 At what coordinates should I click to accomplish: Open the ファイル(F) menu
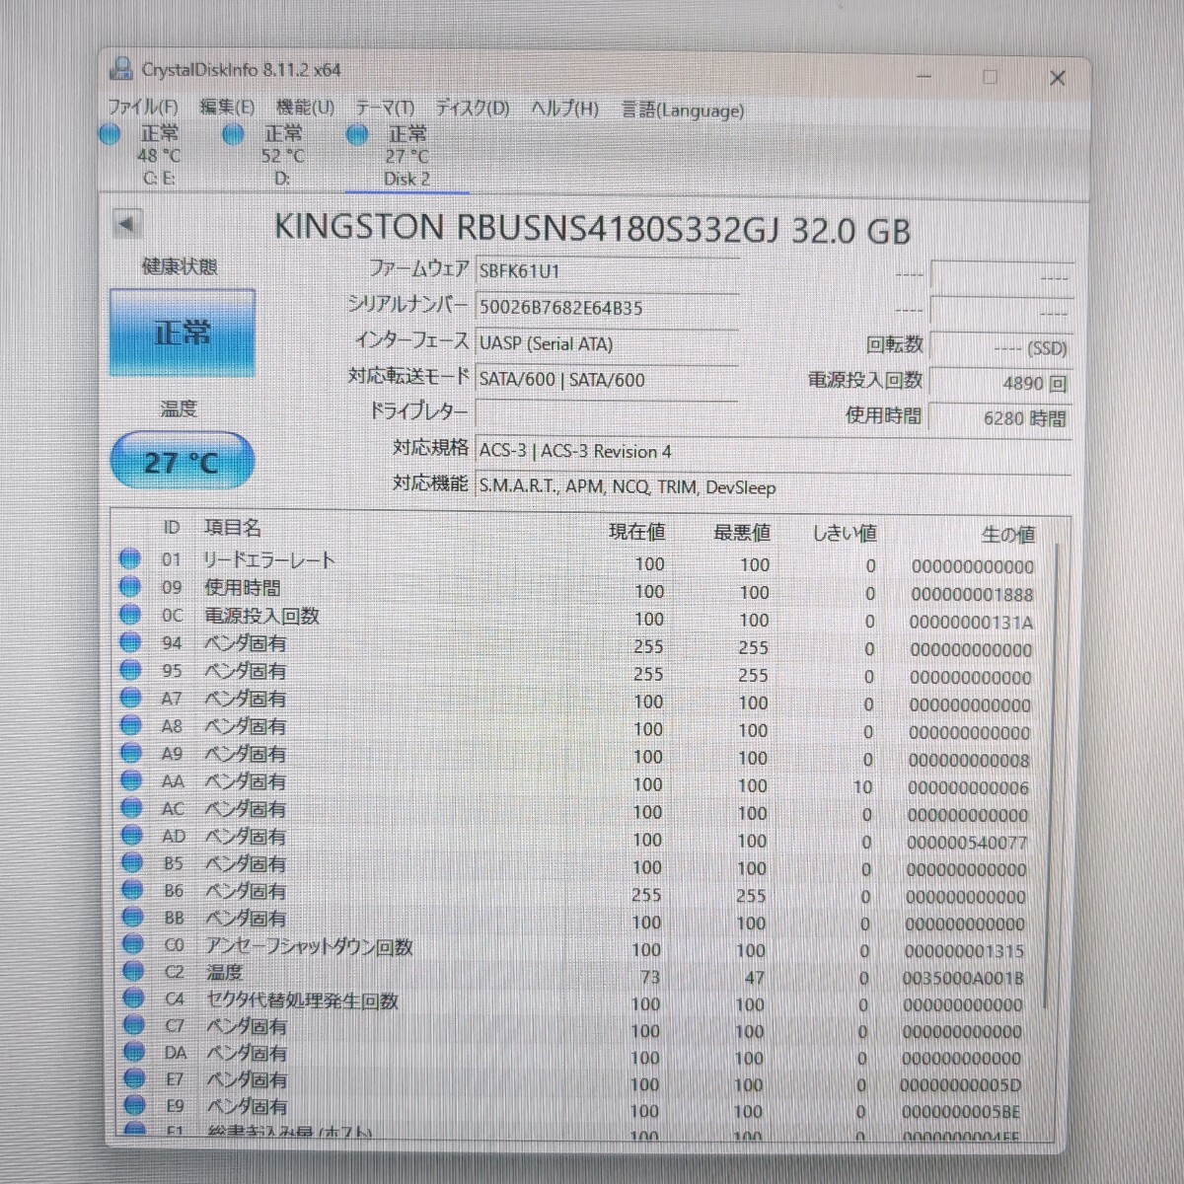point(142,108)
